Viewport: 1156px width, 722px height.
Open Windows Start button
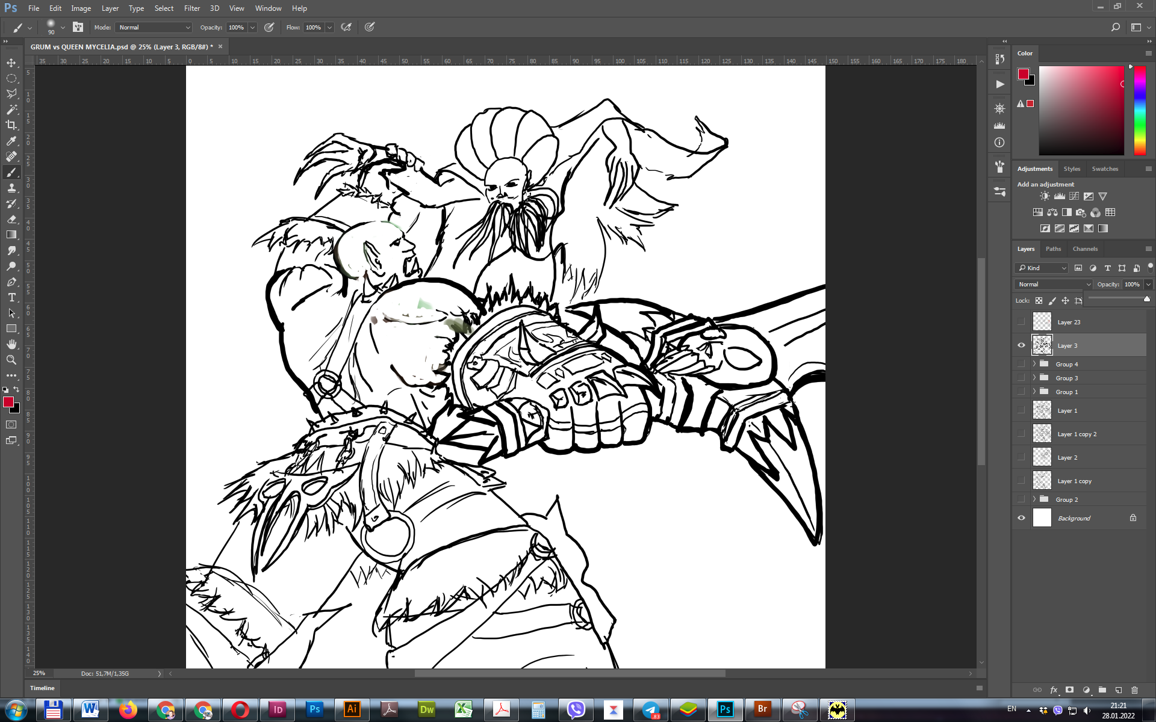pyautogui.click(x=16, y=710)
